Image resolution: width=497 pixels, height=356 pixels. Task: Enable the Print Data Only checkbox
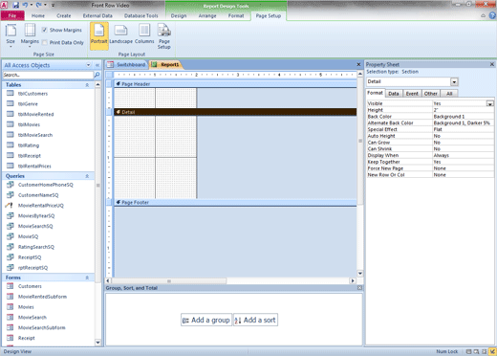point(45,42)
